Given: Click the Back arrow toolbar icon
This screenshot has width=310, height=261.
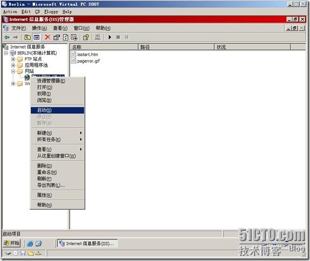Looking at the screenshot, I should coord(7,37).
